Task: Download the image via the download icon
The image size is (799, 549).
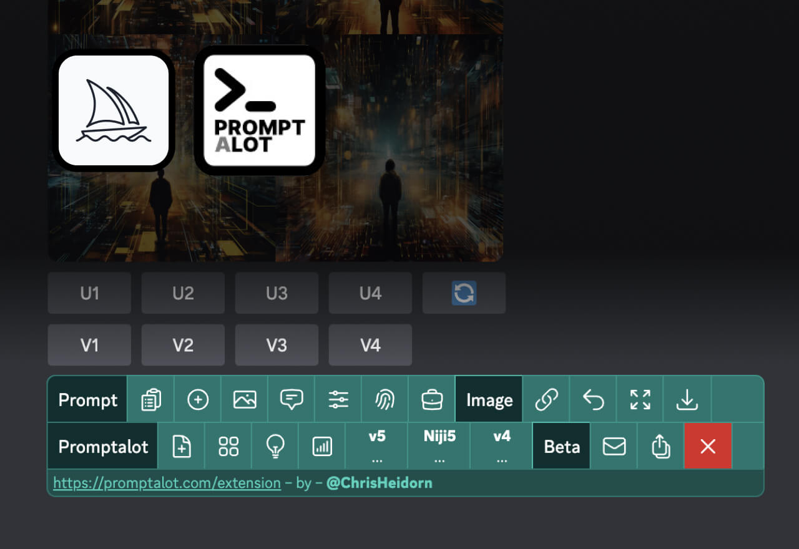Action: tap(687, 399)
